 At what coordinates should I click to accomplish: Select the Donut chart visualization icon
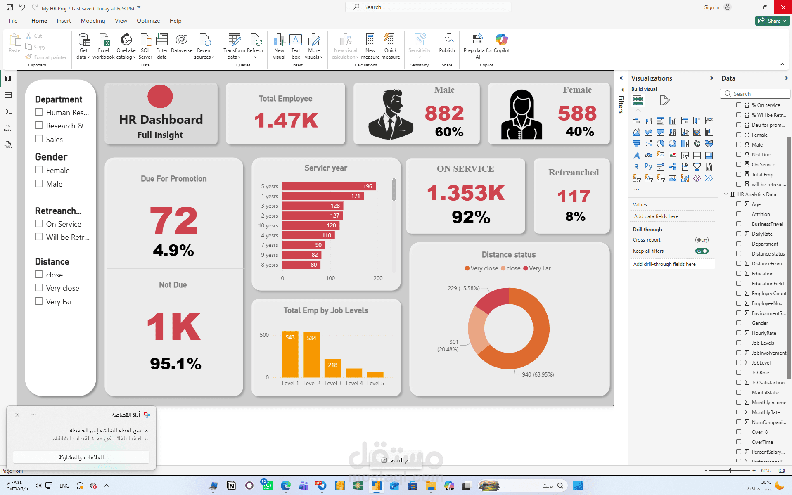(x=673, y=144)
